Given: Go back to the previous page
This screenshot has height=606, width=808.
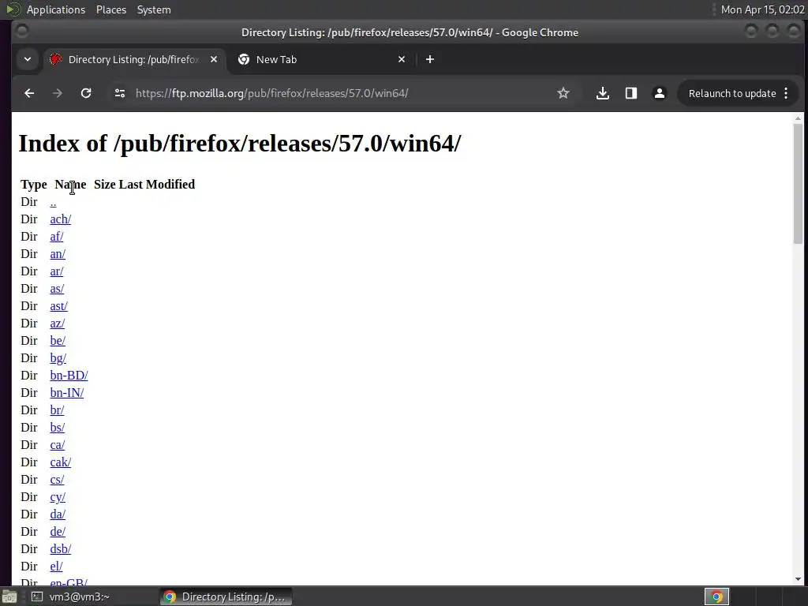Looking at the screenshot, I should point(29,93).
